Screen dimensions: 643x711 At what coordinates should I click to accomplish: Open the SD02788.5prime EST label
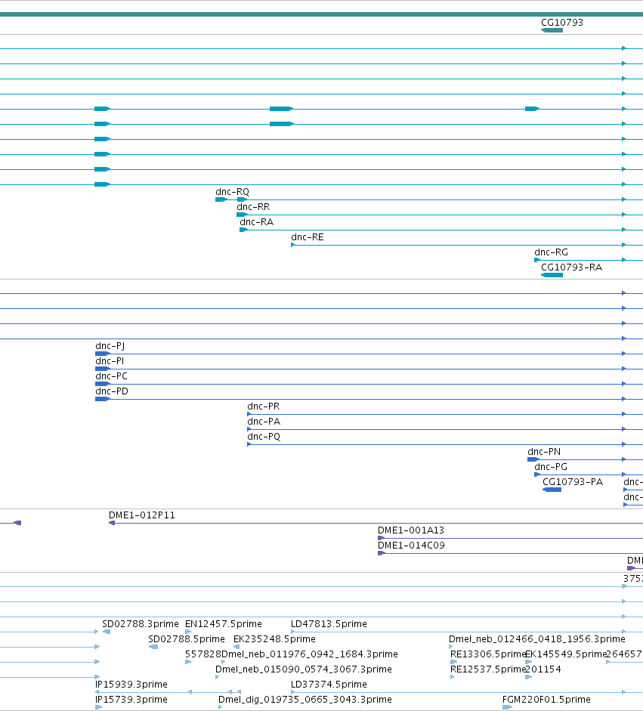coord(187,639)
